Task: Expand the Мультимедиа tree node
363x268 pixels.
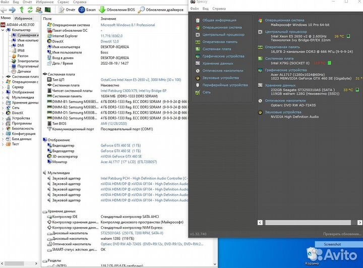Action: [x=3, y=97]
